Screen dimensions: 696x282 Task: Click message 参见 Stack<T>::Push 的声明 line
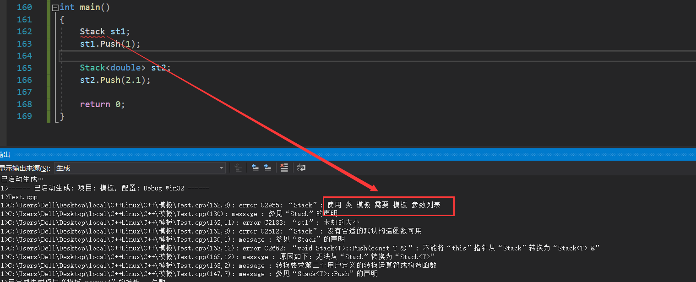coord(189,274)
